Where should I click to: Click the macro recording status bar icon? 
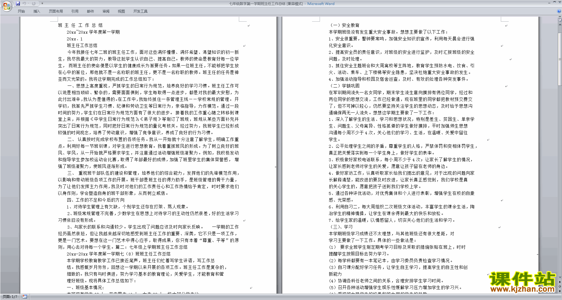25,297
